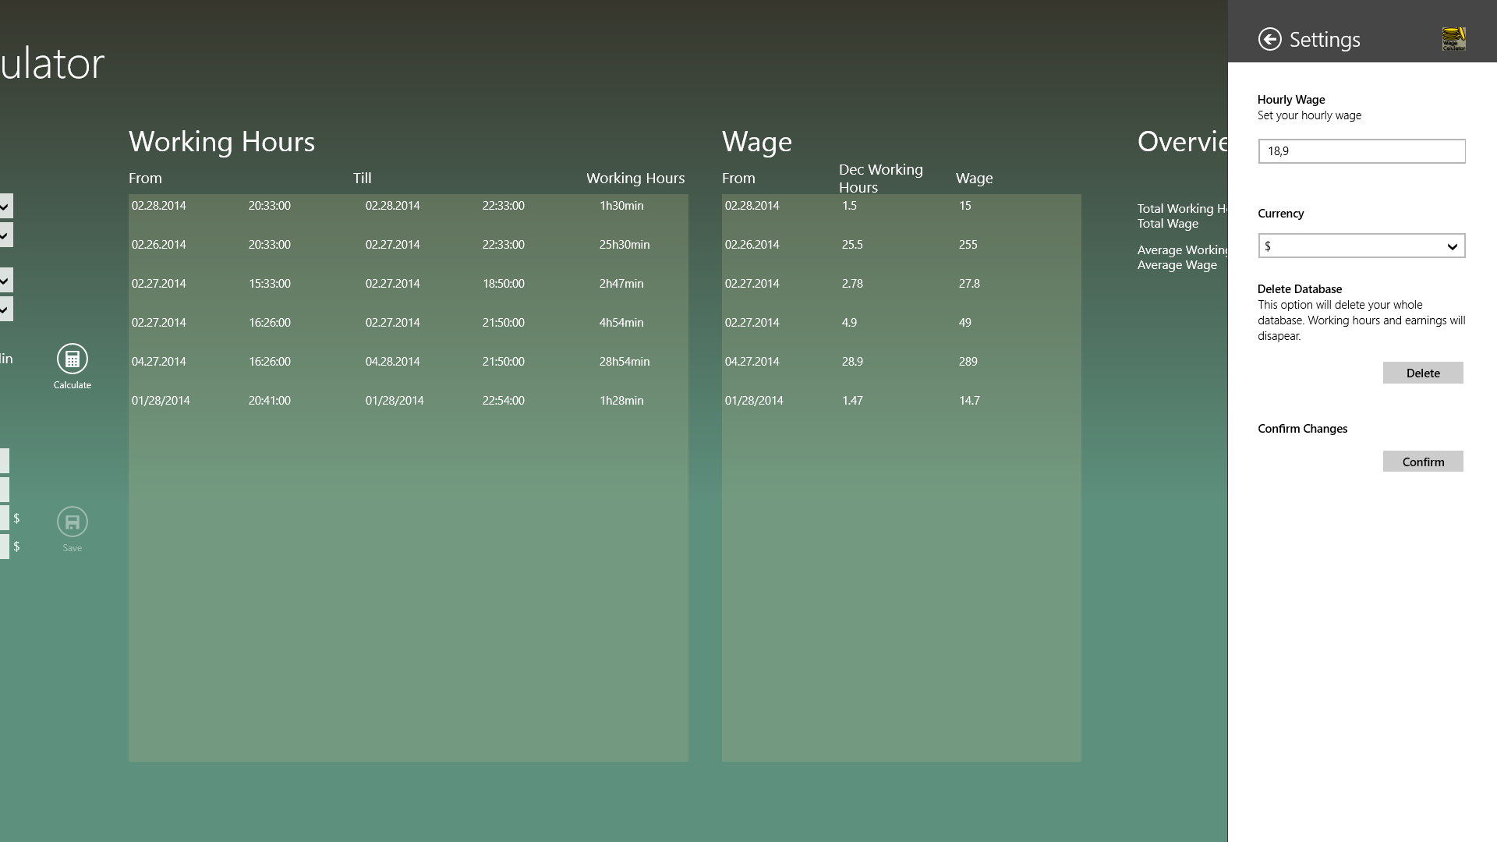Viewport: 1497px width, 842px height.
Task: Click the Hourly Wage field containing 18,9
Action: pos(1361,151)
